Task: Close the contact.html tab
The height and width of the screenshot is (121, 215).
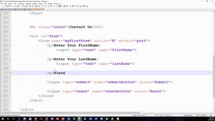Action: point(43,9)
